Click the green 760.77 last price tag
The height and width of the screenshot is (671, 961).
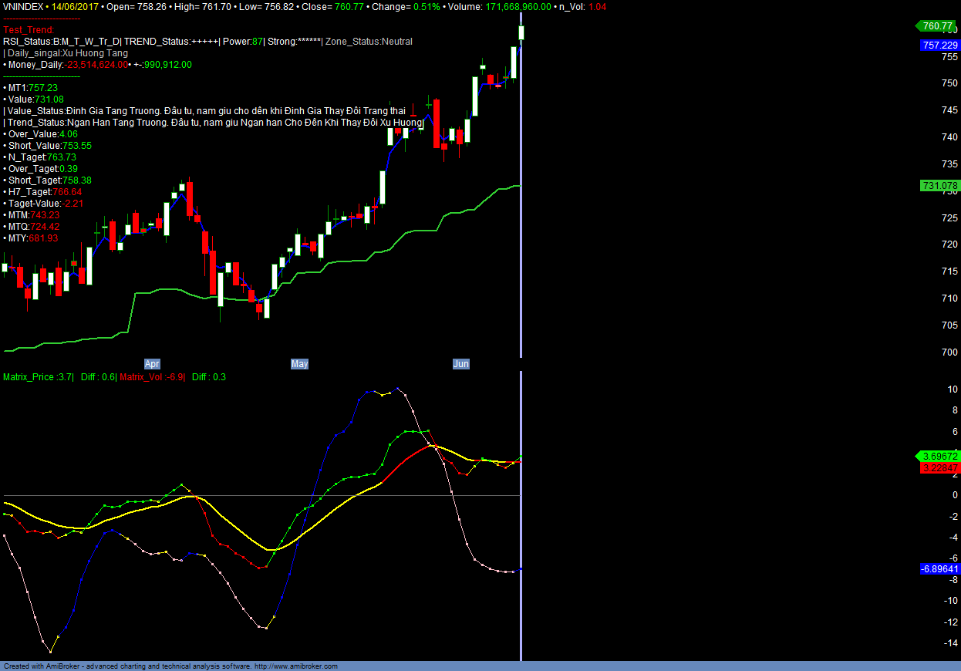tap(938, 25)
